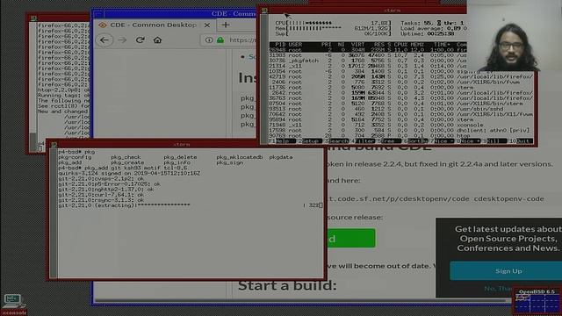Click the scrollbar of the firefox-66 log xterm
Image resolution: width=562 pixels, height=316 pixels.
click(33, 86)
